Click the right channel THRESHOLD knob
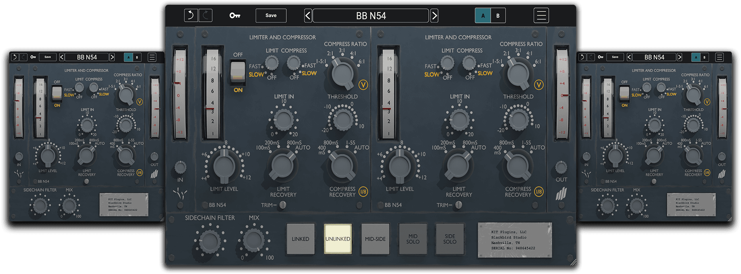 519,119
